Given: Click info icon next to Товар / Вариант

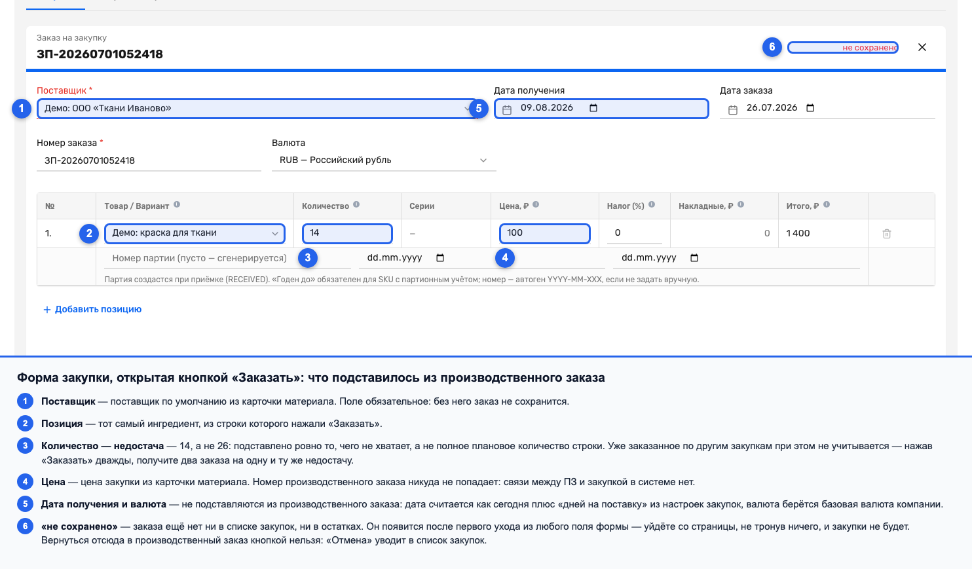Looking at the screenshot, I should tap(177, 205).
